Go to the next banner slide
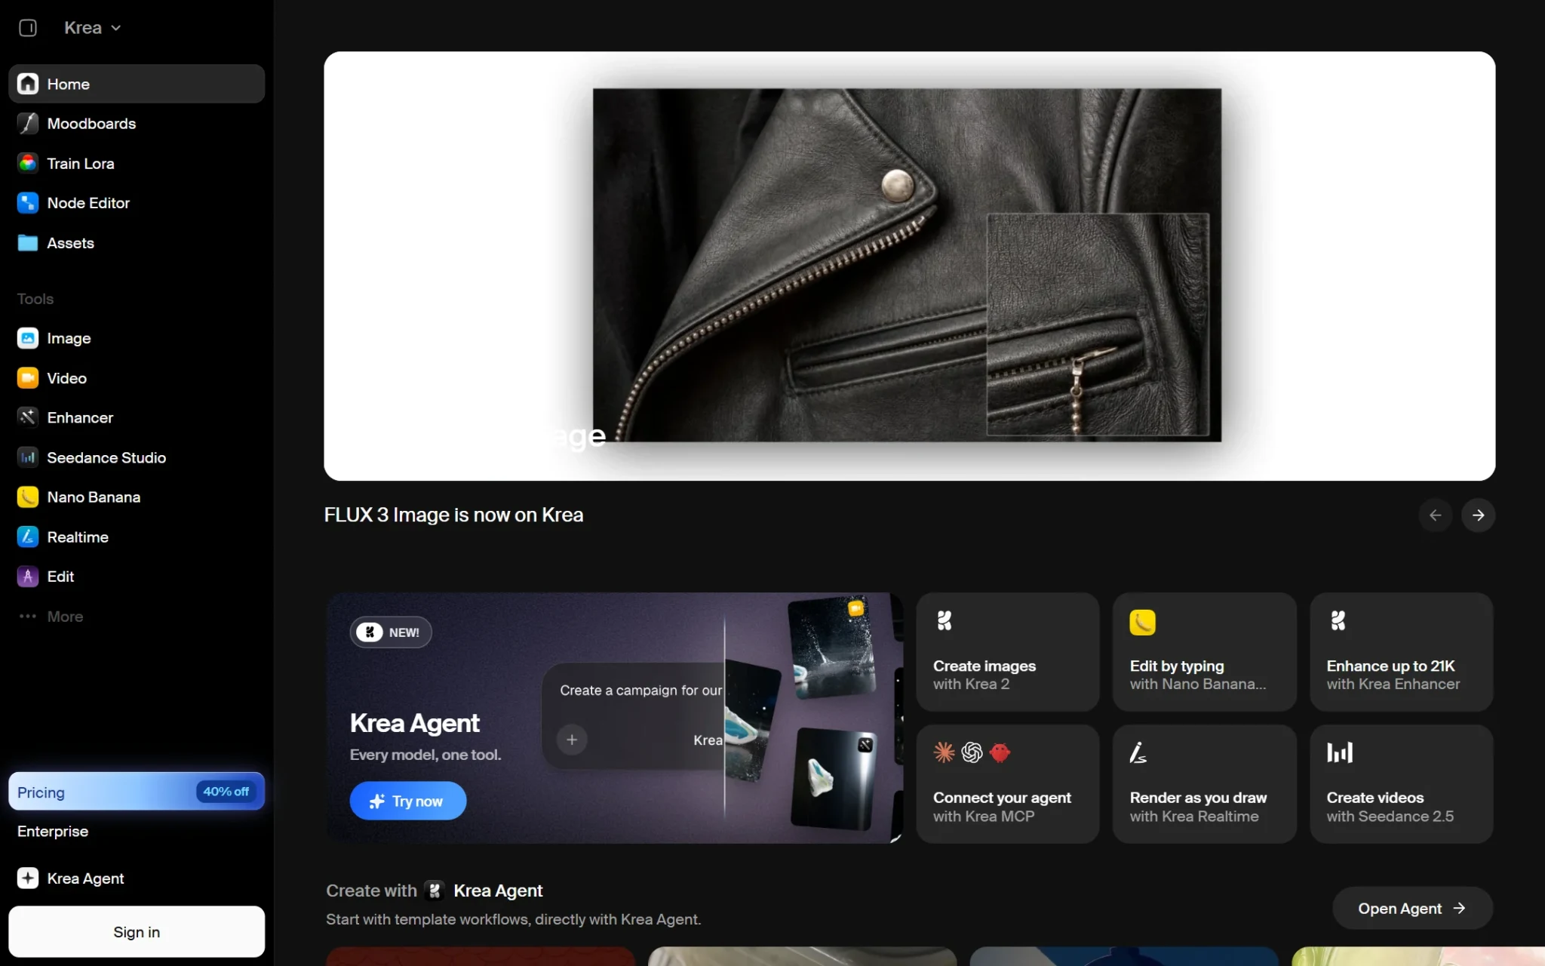Viewport: 1545px width, 966px height. (x=1478, y=515)
